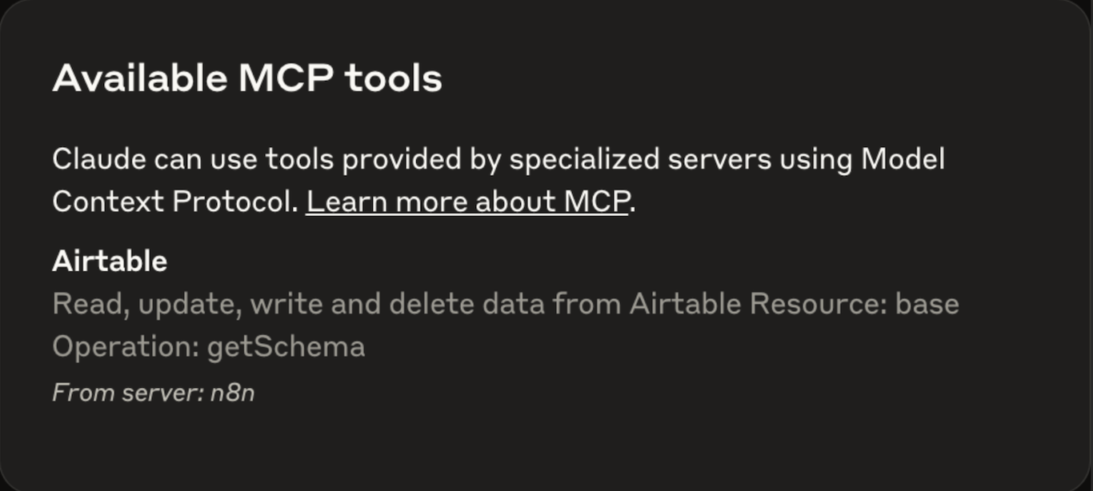Select the Available MCP tools title
The height and width of the screenshot is (491, 1093).
tap(246, 77)
